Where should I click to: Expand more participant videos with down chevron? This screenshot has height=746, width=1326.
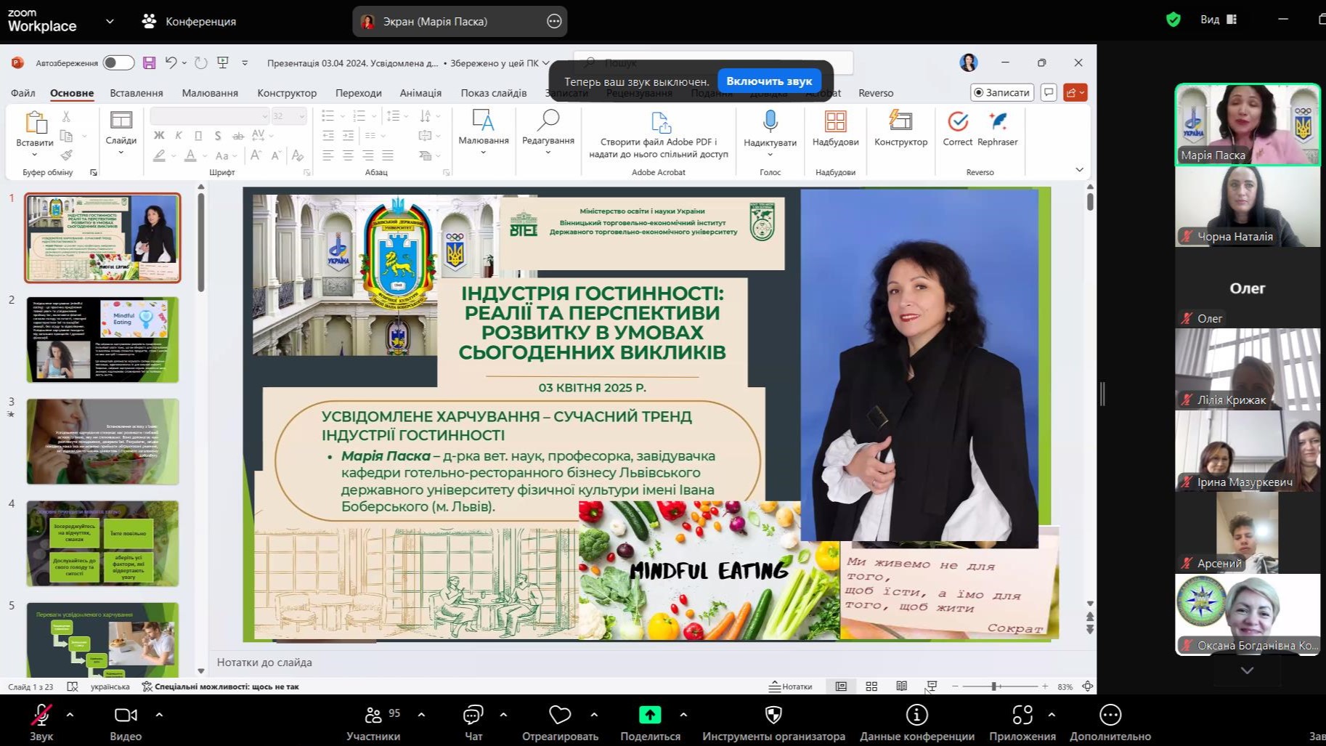[1247, 670]
